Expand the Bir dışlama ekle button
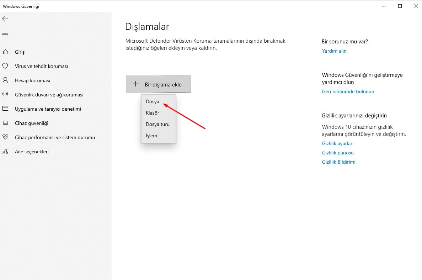Screen dimensions: 422x280 pos(158,84)
